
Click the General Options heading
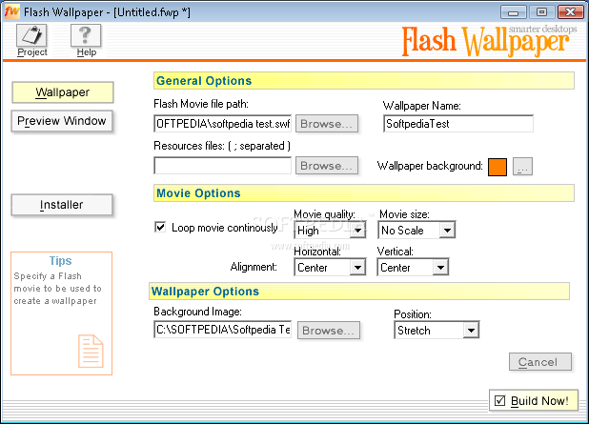coord(204,81)
